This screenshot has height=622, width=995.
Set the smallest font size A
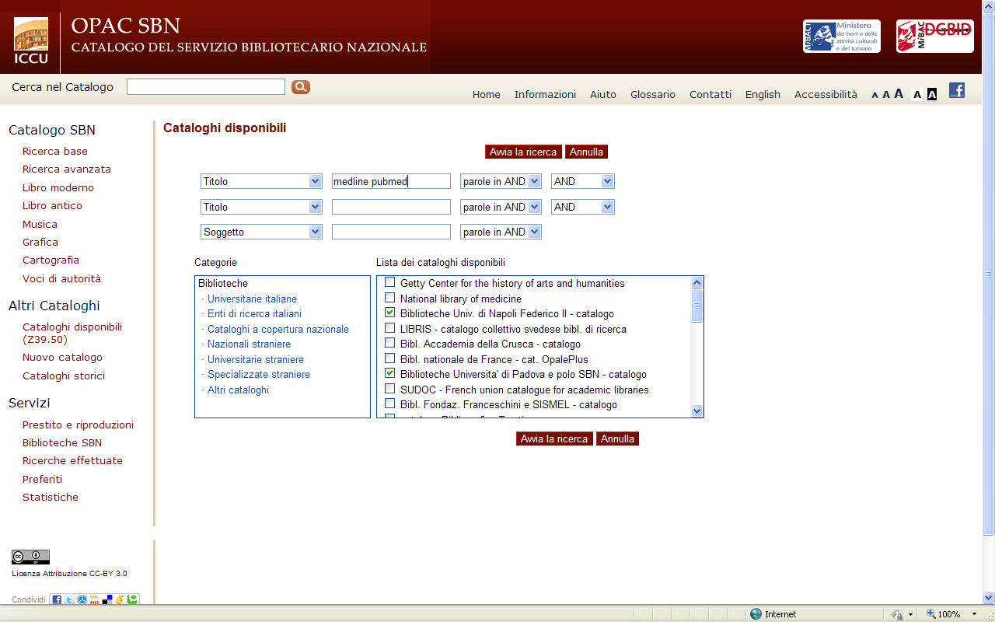875,95
